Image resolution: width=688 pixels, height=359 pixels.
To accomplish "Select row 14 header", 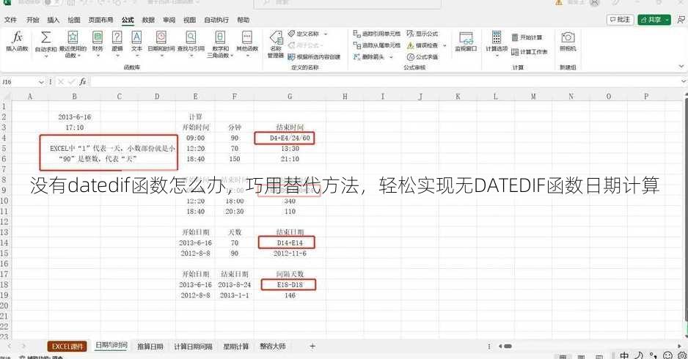I will click(x=4, y=243).
